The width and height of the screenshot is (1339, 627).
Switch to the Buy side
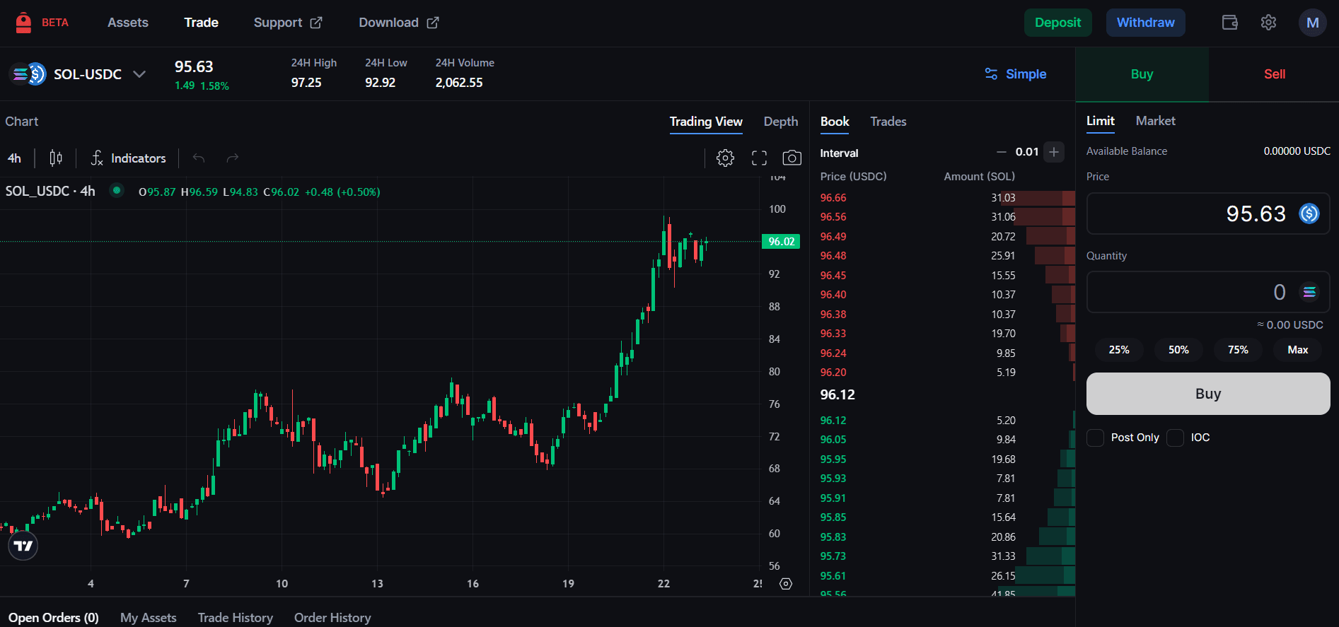point(1142,74)
